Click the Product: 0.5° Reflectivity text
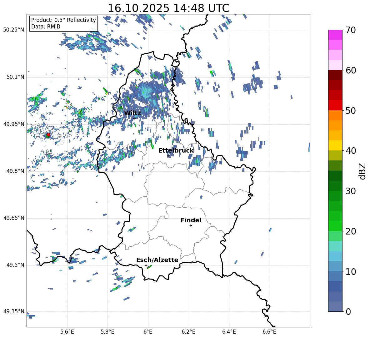The height and width of the screenshot is (338, 370). [63, 20]
